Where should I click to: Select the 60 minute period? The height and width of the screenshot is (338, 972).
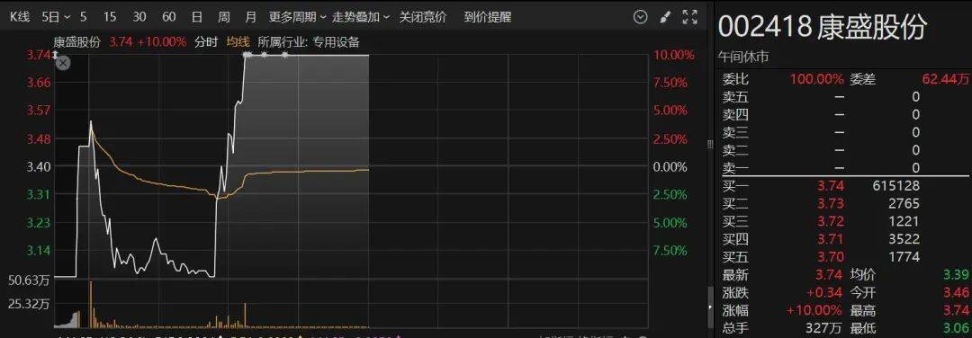tap(168, 17)
